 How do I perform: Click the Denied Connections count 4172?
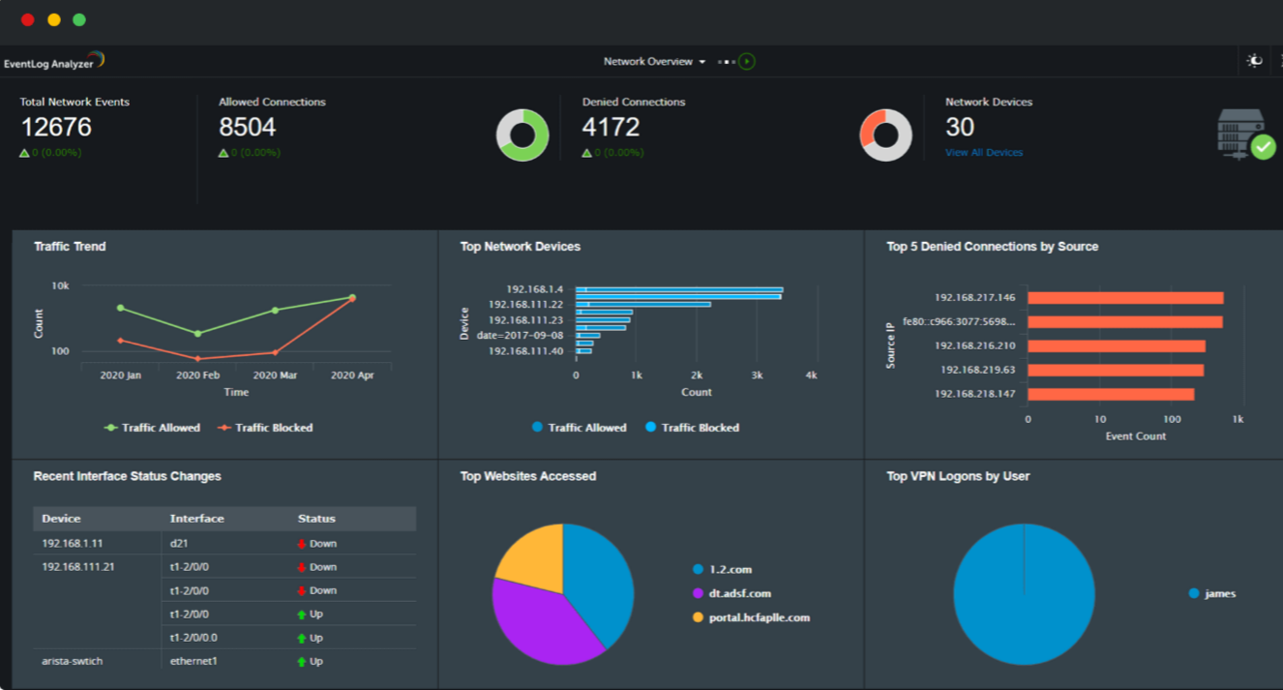coord(611,128)
